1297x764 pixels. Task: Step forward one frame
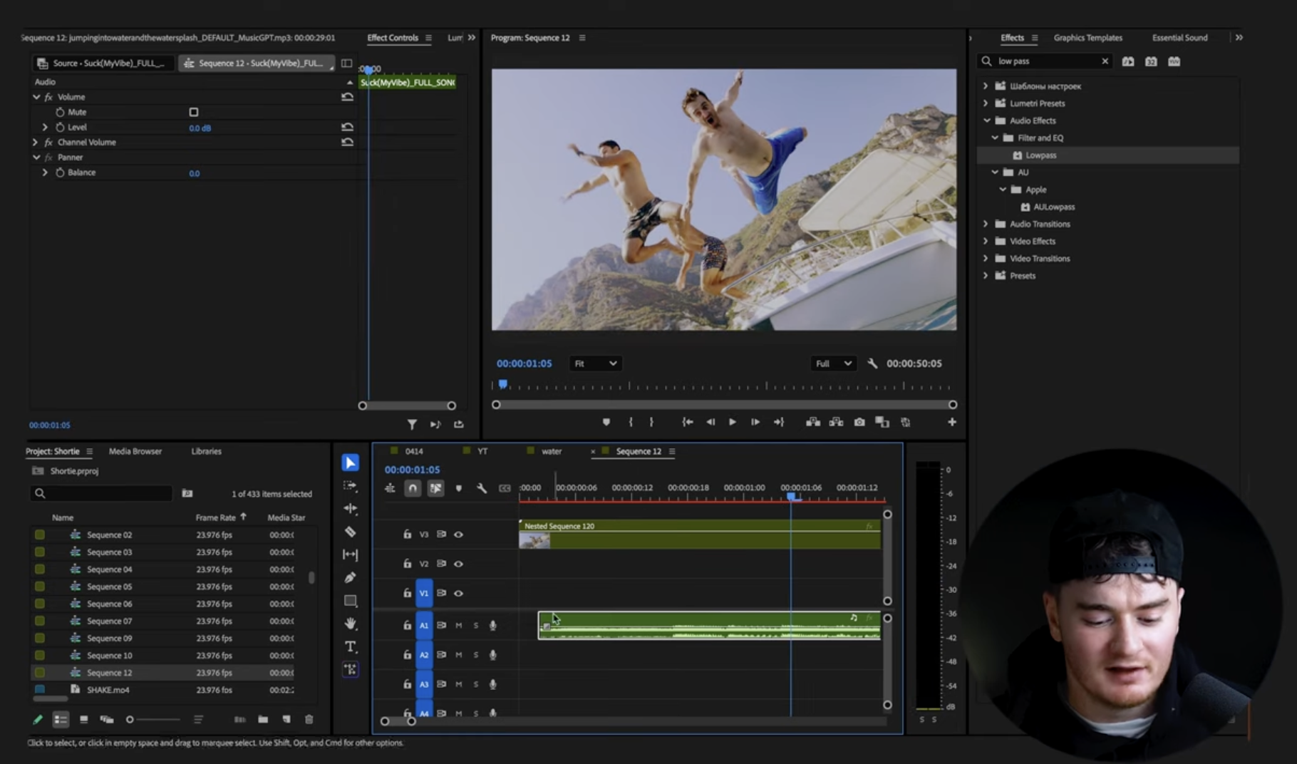click(755, 422)
